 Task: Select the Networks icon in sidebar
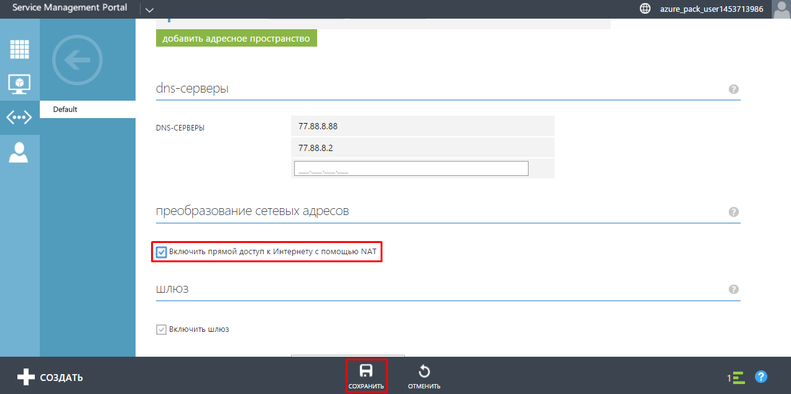[19, 117]
